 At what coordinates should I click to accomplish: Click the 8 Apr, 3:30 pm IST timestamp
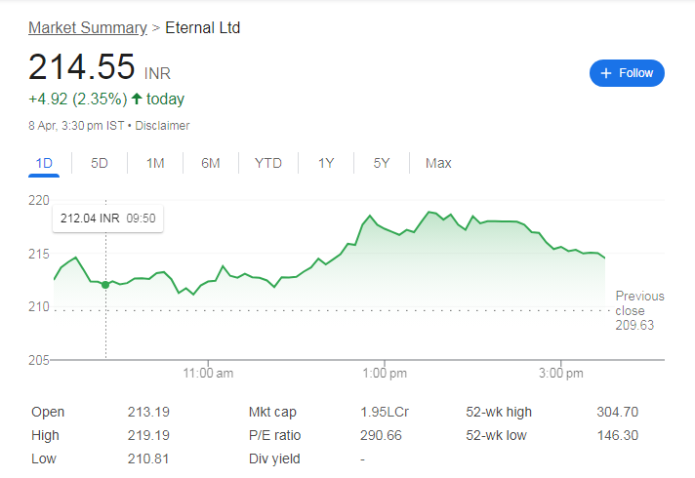76,126
